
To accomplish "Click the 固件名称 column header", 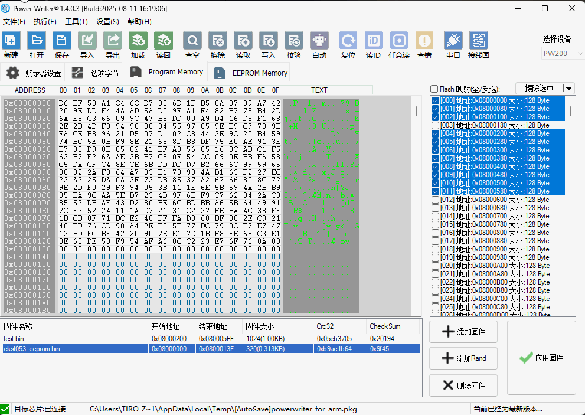I will (74, 326).
